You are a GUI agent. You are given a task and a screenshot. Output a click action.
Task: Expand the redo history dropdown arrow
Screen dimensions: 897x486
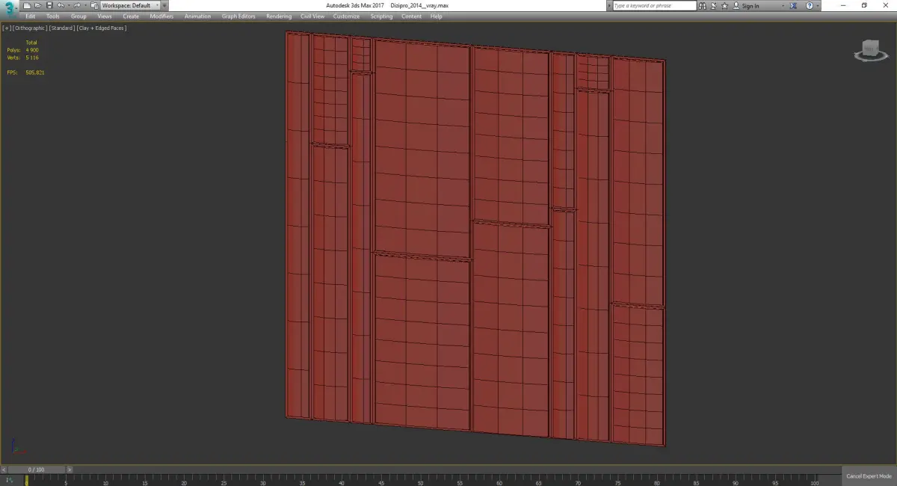click(x=85, y=5)
